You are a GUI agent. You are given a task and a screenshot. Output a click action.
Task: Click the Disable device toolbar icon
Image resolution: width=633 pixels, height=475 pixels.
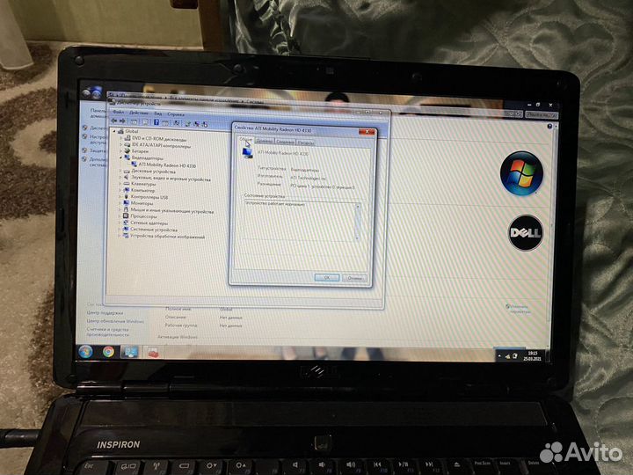pos(205,124)
